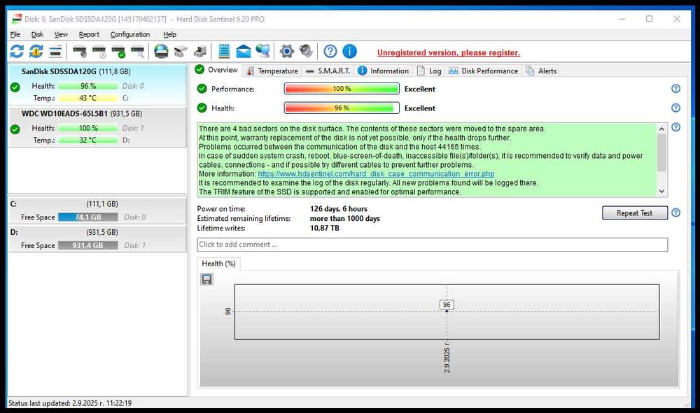Click the disk icon with clock badge

pyautogui.click(x=99, y=52)
